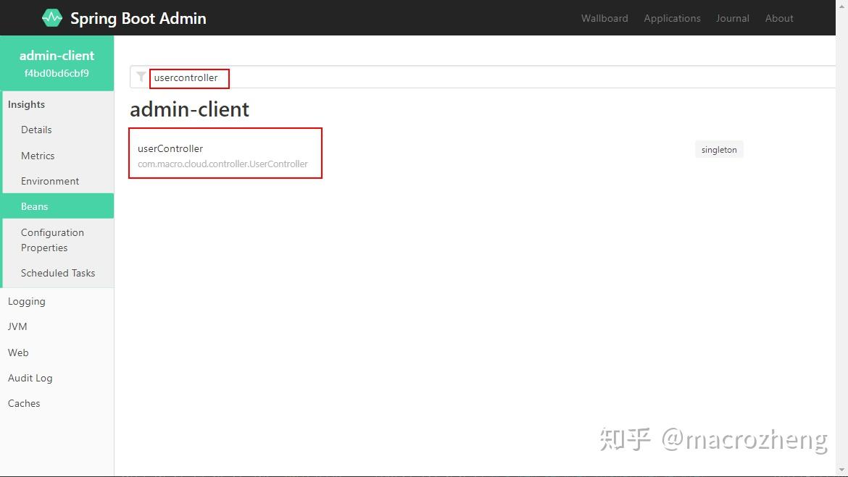Open the Scheduled Tasks view
The width and height of the screenshot is (848, 477).
pos(58,273)
